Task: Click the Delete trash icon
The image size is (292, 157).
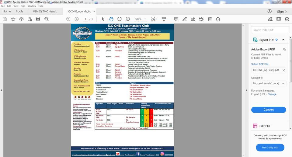Action: tap(210, 19)
